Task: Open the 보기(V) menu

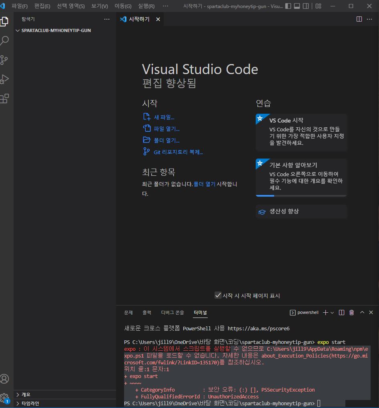Action: pos(100,6)
